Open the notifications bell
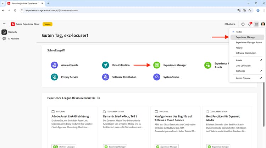Viewport: 266px width, 148px height. (250, 24)
